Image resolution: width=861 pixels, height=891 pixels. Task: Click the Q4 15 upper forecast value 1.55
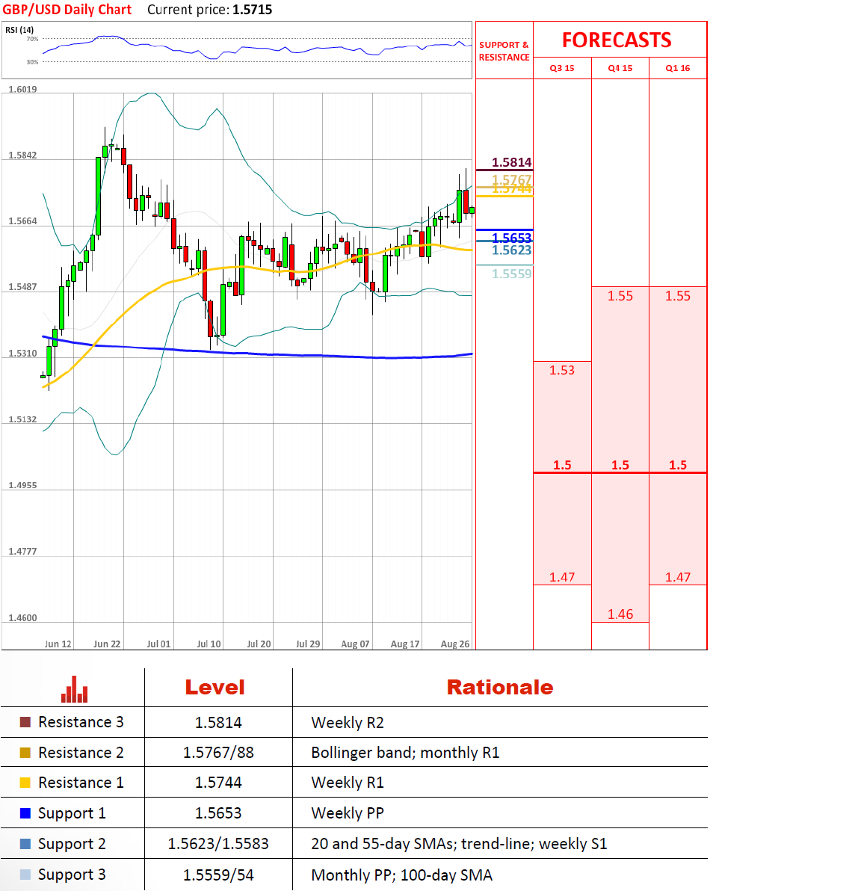620,296
